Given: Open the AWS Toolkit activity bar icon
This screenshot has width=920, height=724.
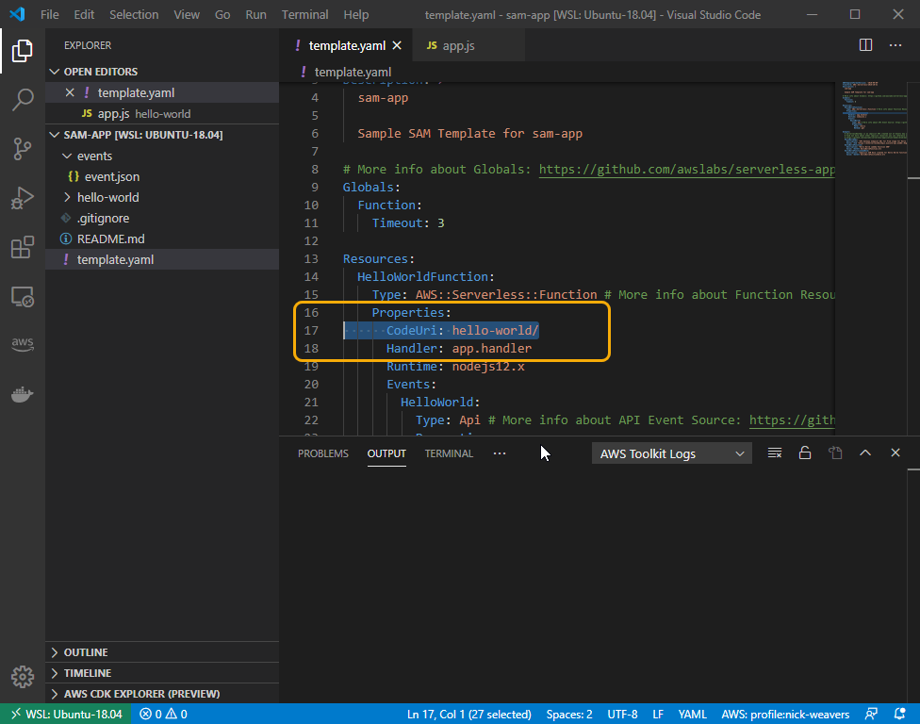Looking at the screenshot, I should pyautogui.click(x=23, y=344).
